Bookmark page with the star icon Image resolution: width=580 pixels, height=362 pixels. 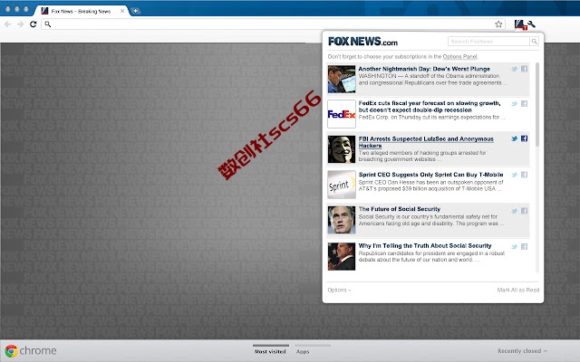click(x=498, y=24)
